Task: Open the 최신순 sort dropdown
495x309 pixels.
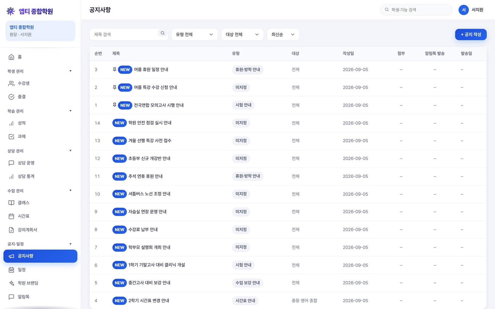Action: pos(283,34)
